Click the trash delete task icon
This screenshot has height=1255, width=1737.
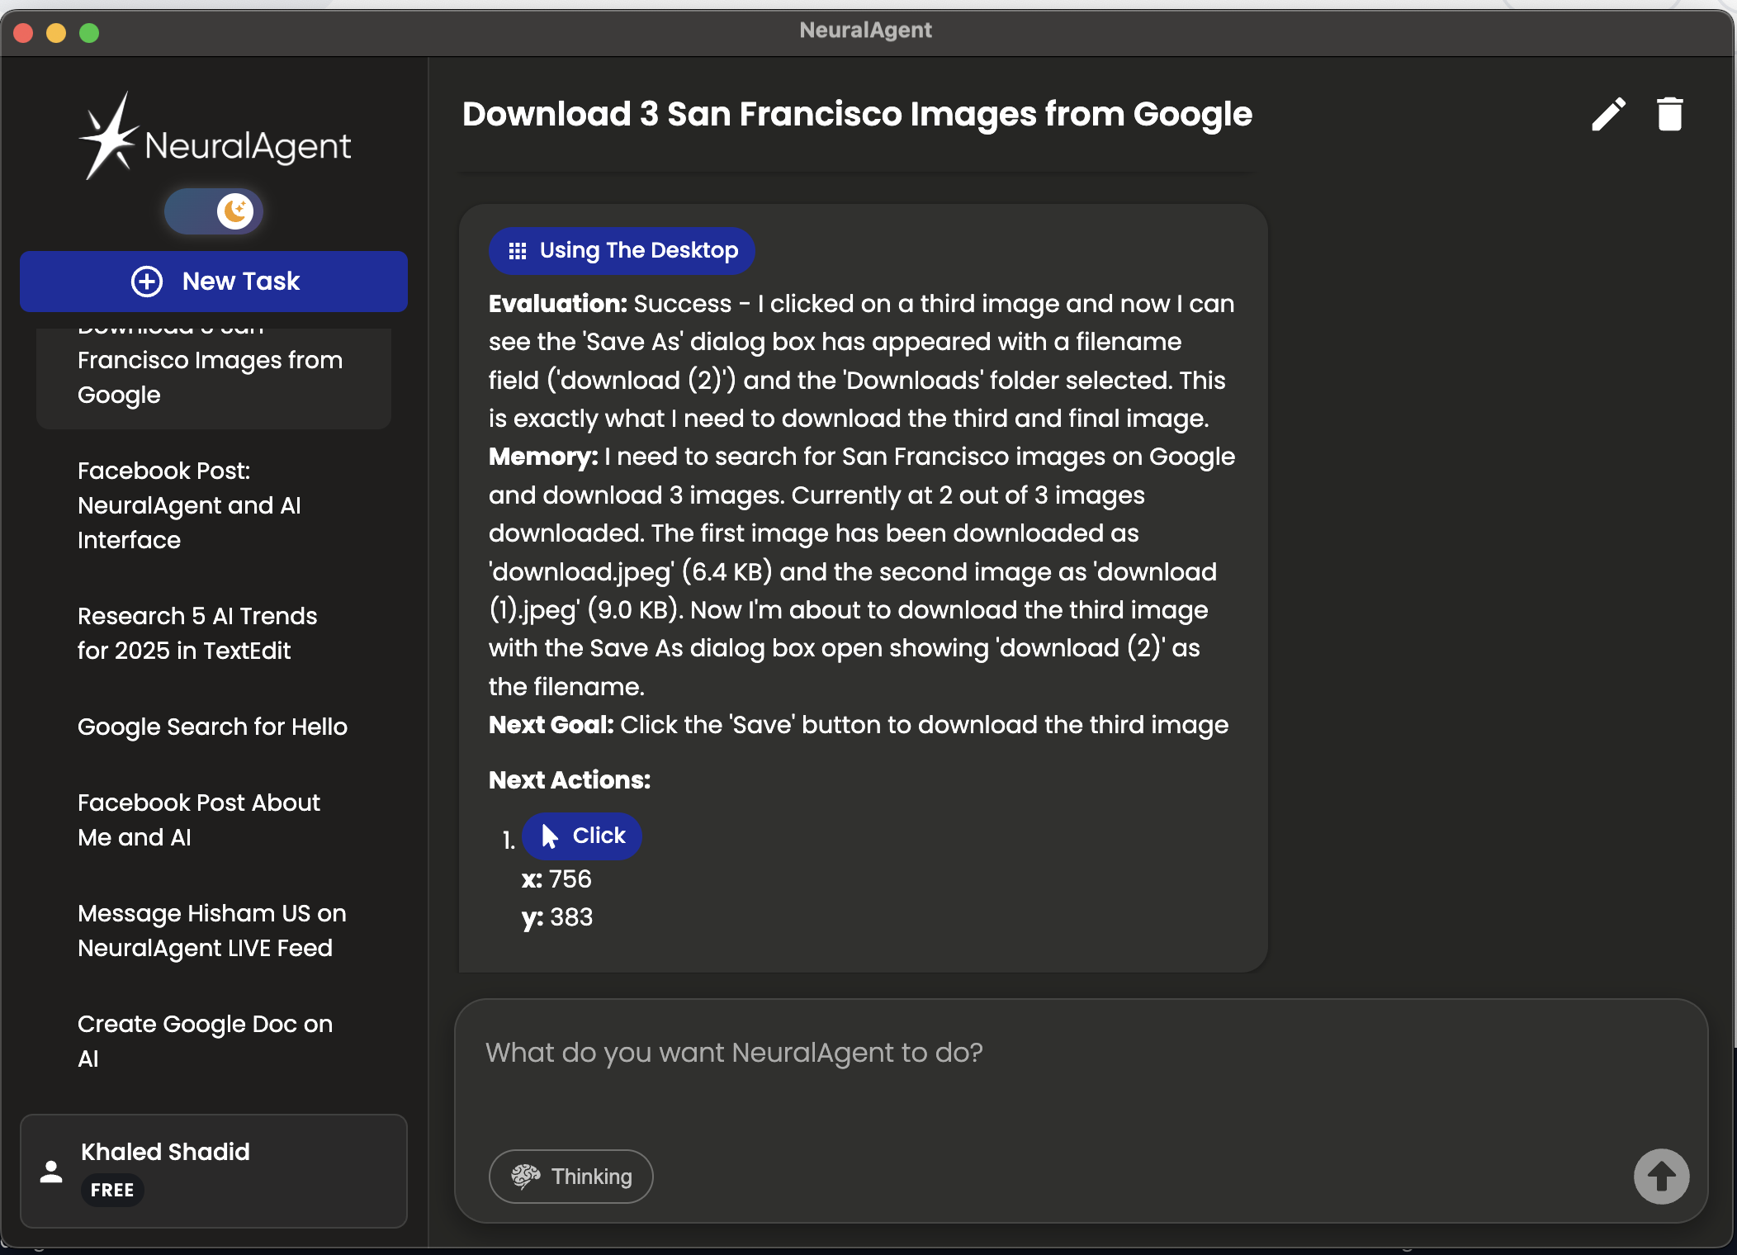coord(1669,115)
